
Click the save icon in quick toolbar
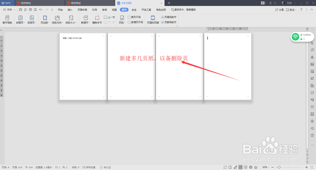tap(20, 10)
